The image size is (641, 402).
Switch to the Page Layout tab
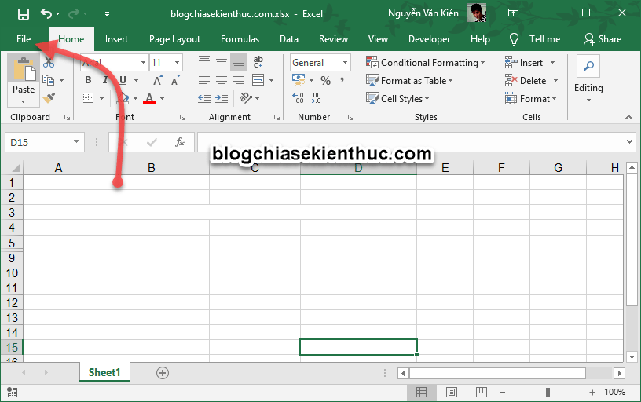coord(174,39)
